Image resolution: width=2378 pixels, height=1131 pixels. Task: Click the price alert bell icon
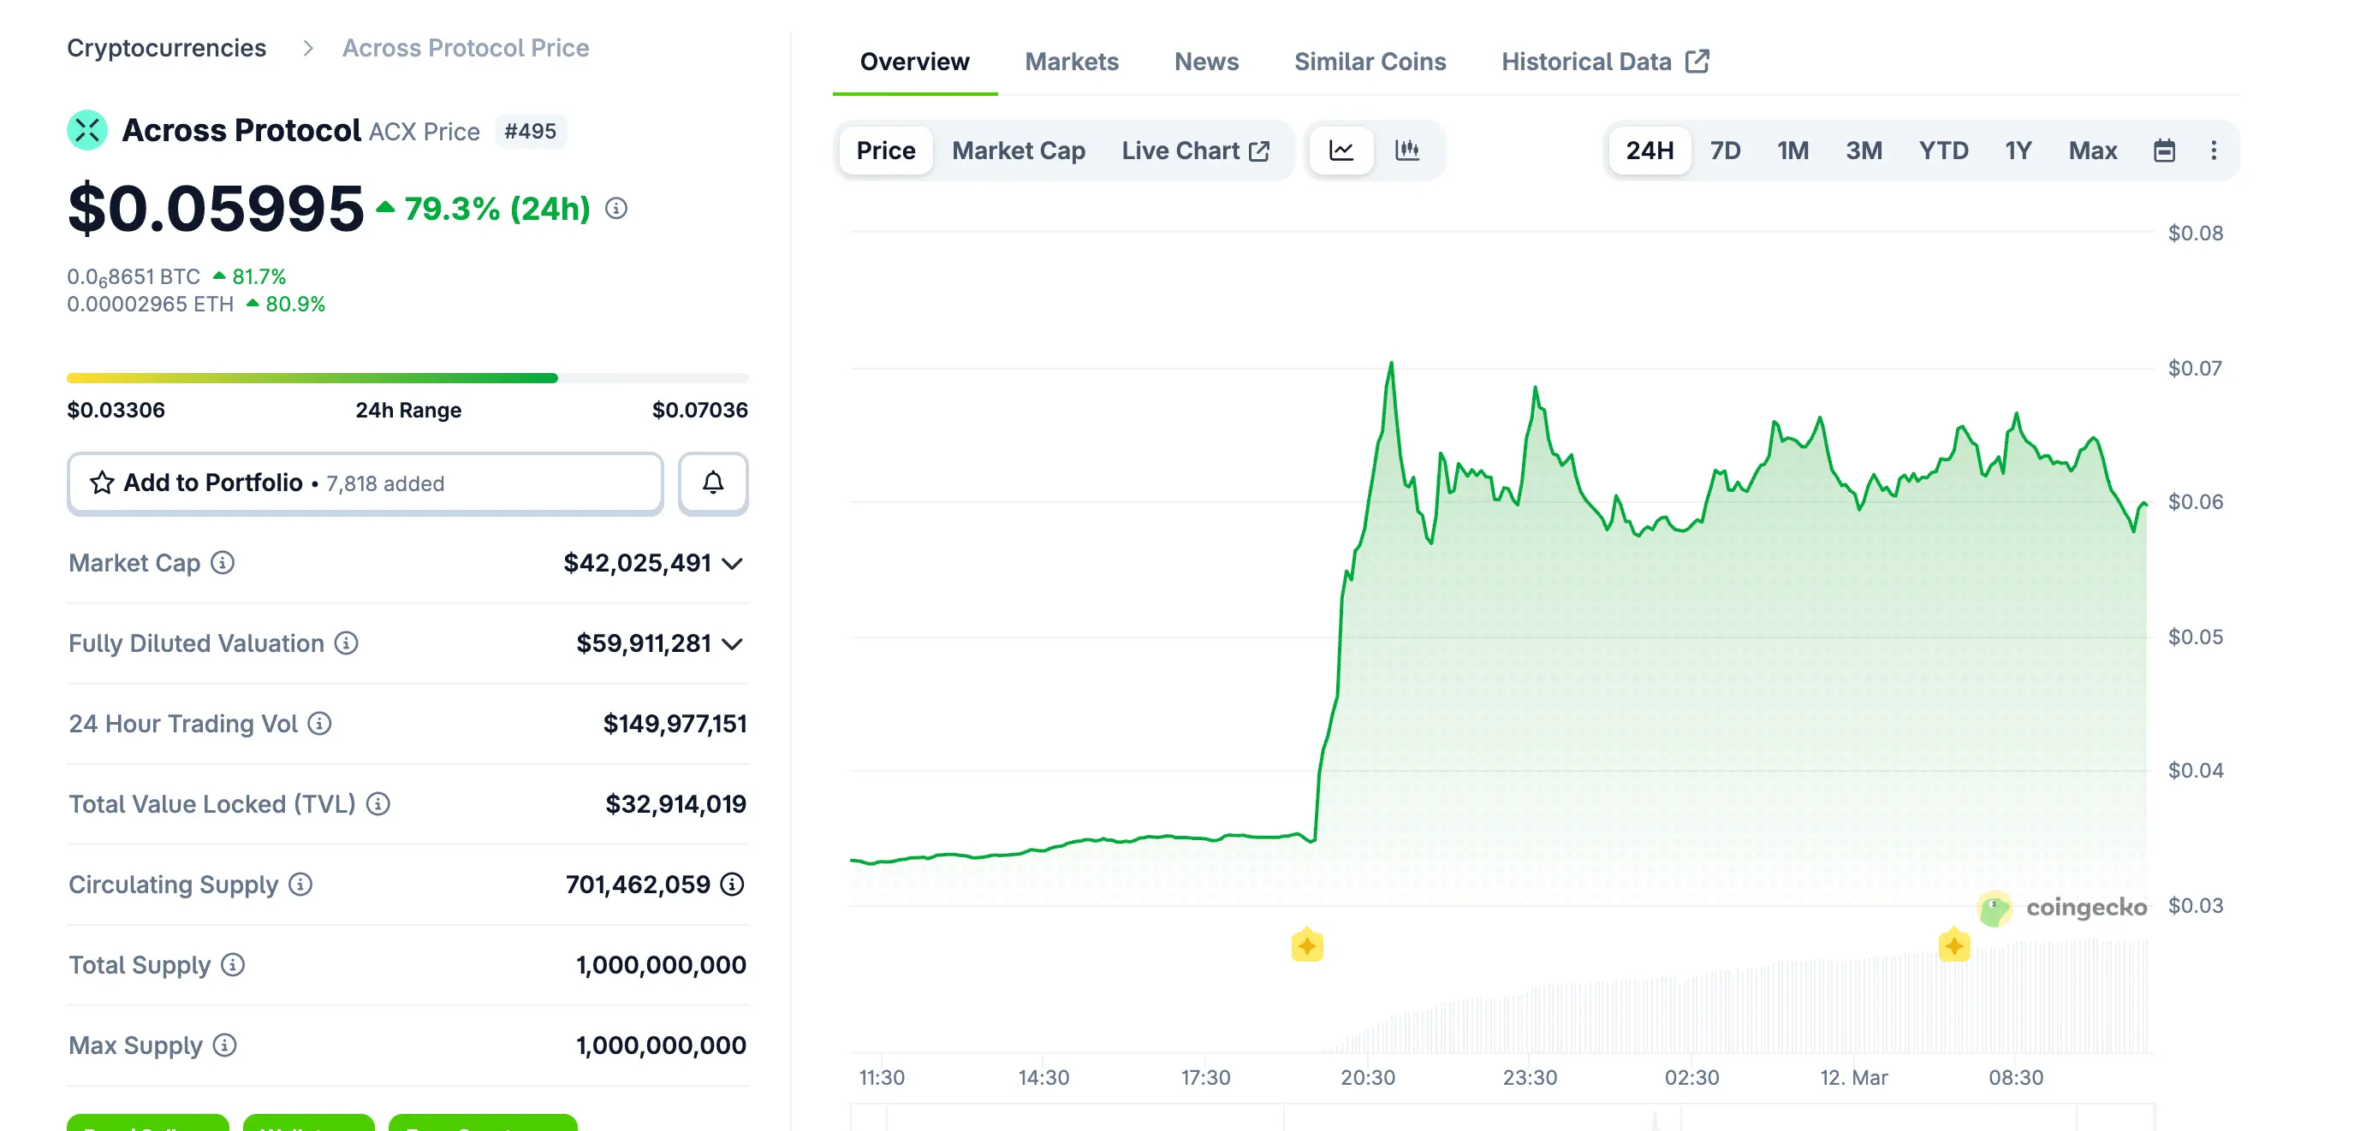711,483
